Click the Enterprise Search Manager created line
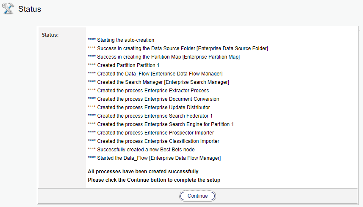 tap(158, 82)
